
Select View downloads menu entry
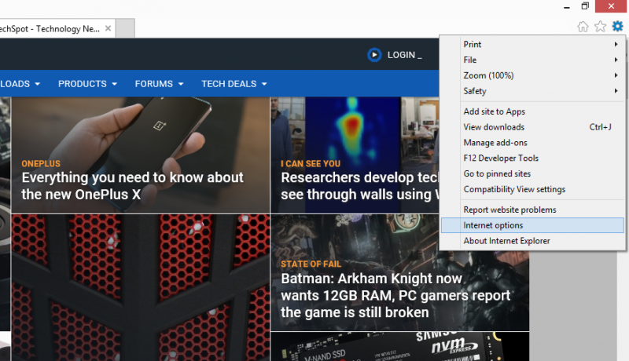pos(494,127)
